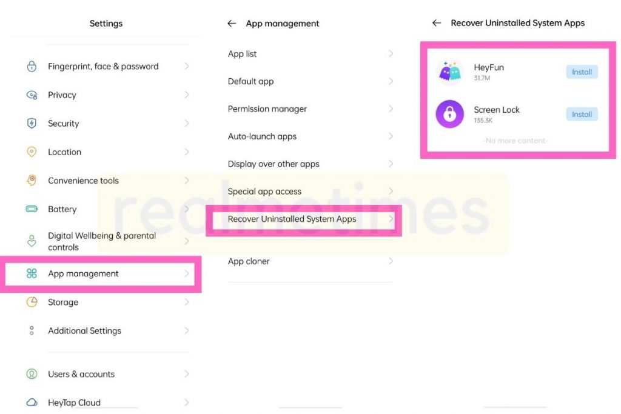Image resolution: width=621 pixels, height=414 pixels.
Task: Select the Fingerprint, face & password icon
Action: pyautogui.click(x=32, y=66)
